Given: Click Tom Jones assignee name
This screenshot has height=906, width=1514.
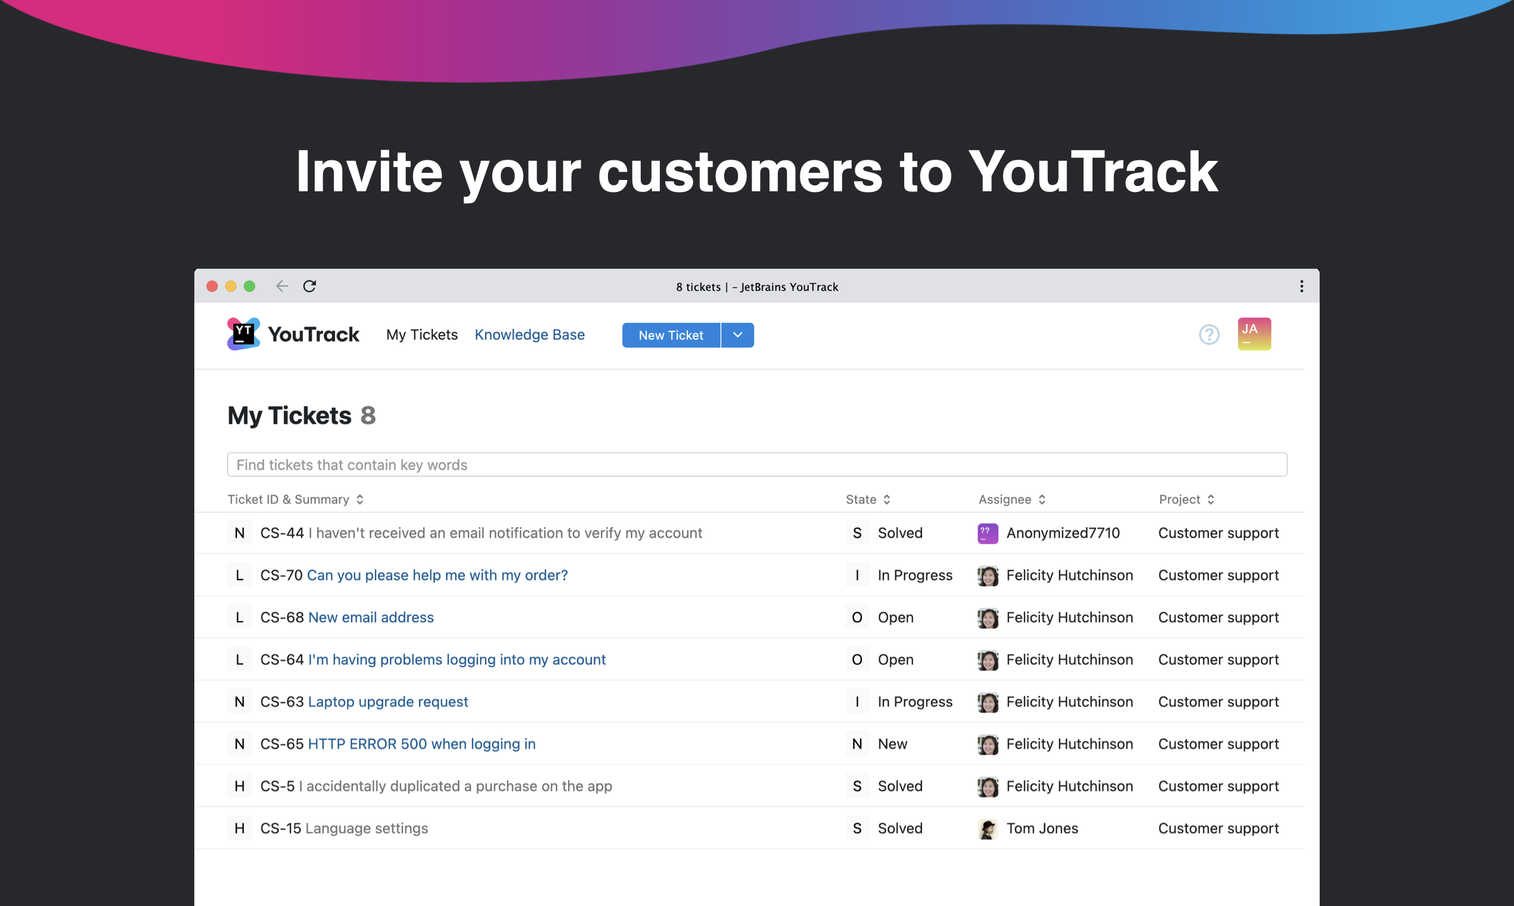Looking at the screenshot, I should (x=1042, y=828).
